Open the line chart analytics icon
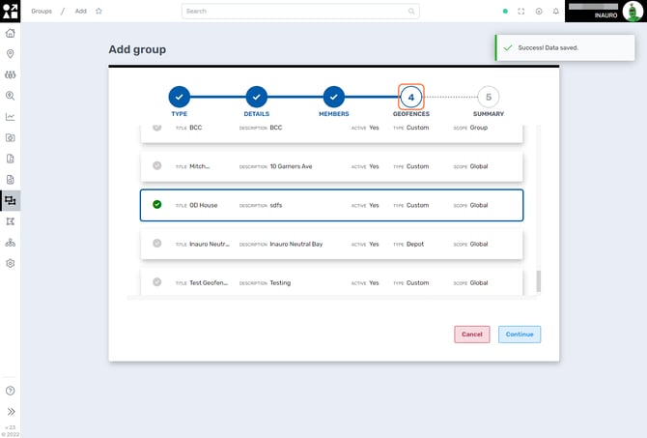647x438 pixels. pos(11,117)
